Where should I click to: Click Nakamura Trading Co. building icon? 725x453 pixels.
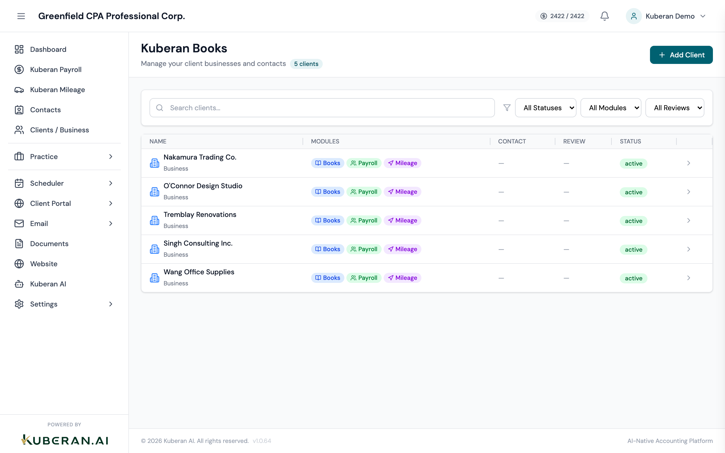pos(155,163)
